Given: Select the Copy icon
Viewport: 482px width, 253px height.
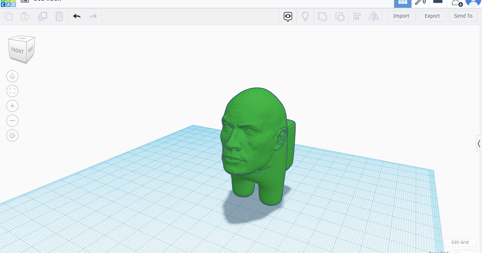Looking at the screenshot, I should point(8,16).
